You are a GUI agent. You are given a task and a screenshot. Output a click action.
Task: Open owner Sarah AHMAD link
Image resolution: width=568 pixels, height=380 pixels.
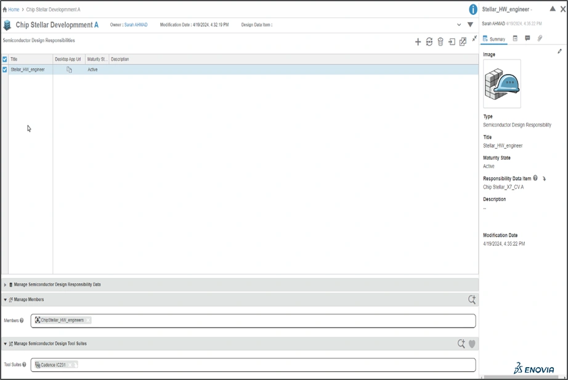tap(136, 25)
